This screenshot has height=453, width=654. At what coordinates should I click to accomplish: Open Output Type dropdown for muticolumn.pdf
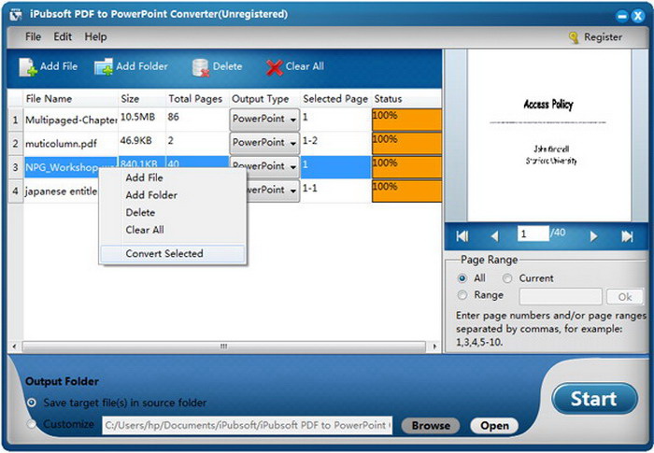(264, 143)
